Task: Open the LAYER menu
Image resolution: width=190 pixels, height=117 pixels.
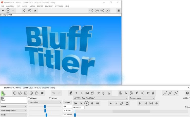Action: [25, 6]
